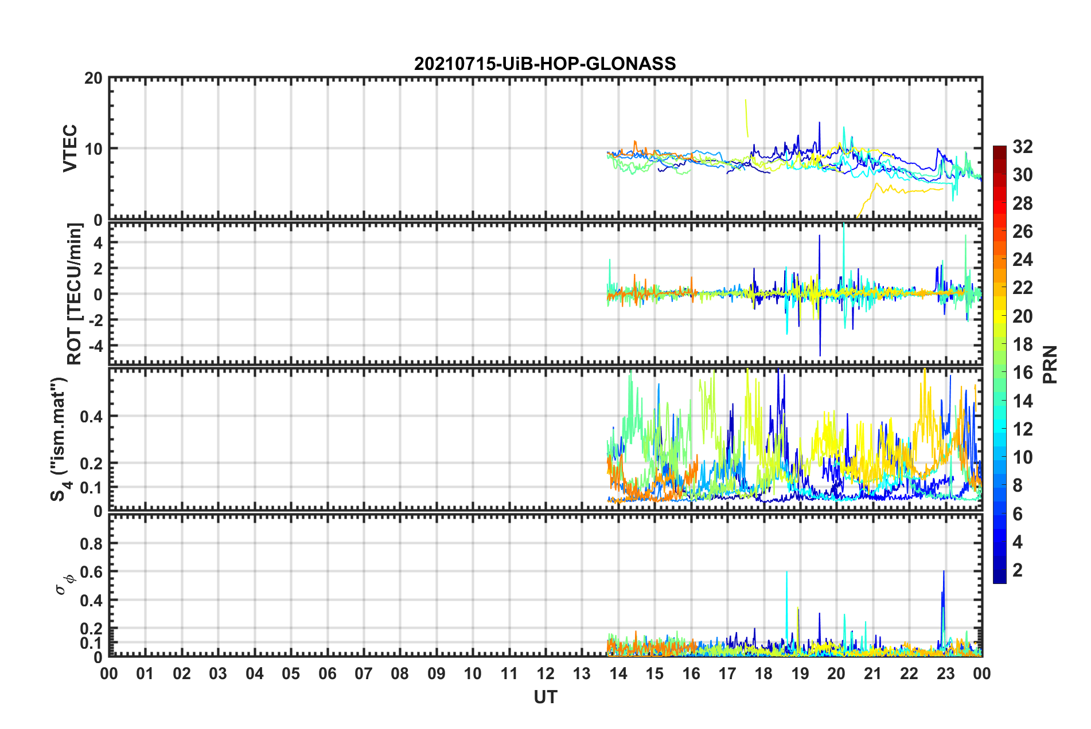Click colorbar tick value 4
Viewport: 1091px width, 729px height.
(1018, 542)
